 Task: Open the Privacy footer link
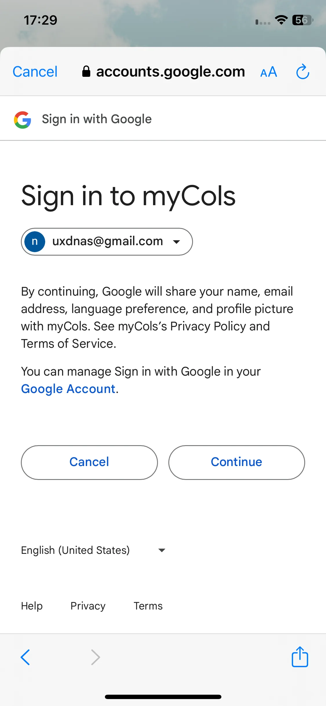(88, 606)
